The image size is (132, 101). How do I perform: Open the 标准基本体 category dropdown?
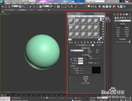122,21
